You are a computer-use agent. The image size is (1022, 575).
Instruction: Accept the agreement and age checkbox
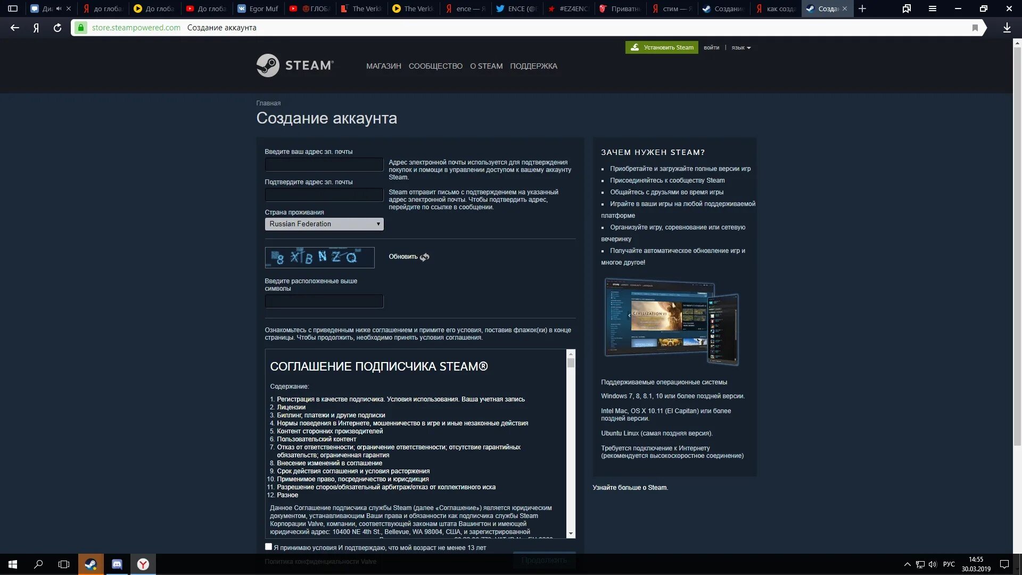268,547
